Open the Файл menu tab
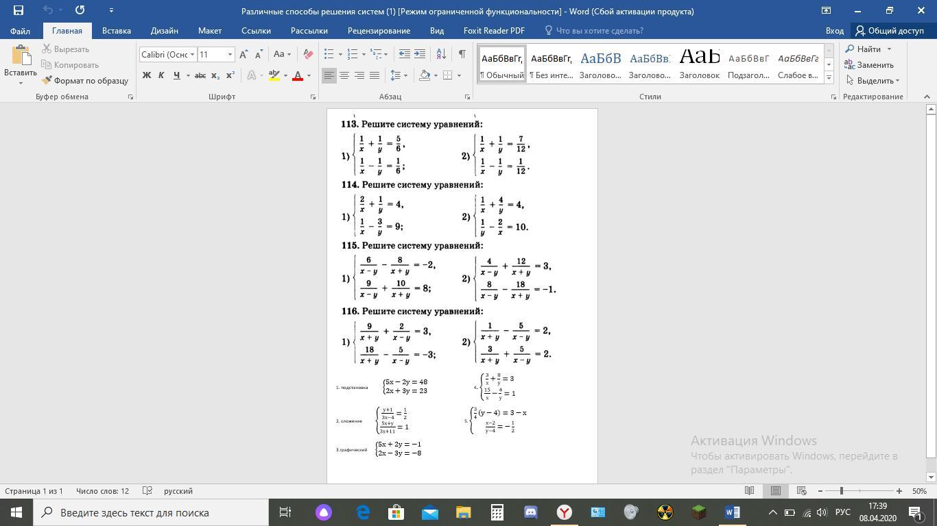This screenshot has width=937, height=526. 20,31
